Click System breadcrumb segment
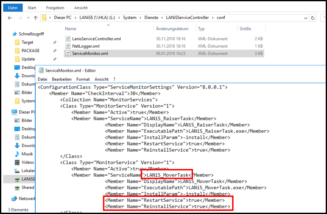Image resolution: width=327 pixels, height=214 pixels. pos(130,18)
